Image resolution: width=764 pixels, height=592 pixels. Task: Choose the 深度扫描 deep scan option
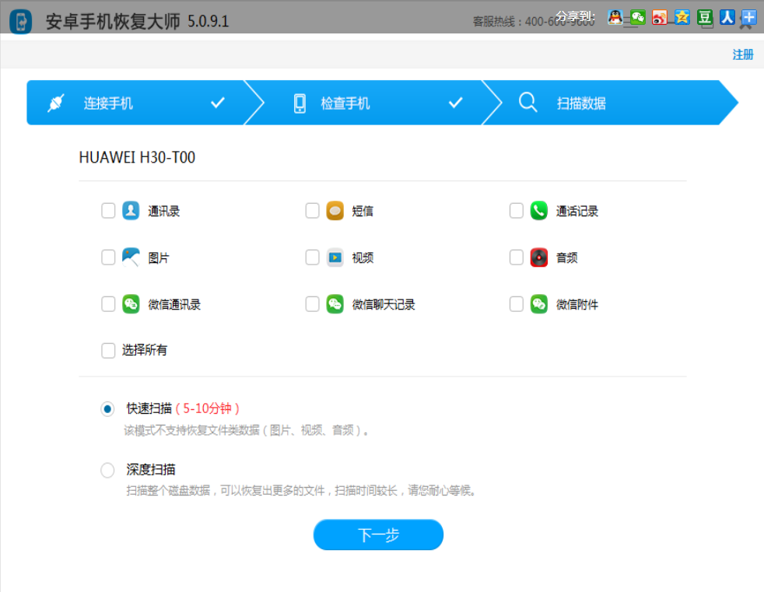107,470
